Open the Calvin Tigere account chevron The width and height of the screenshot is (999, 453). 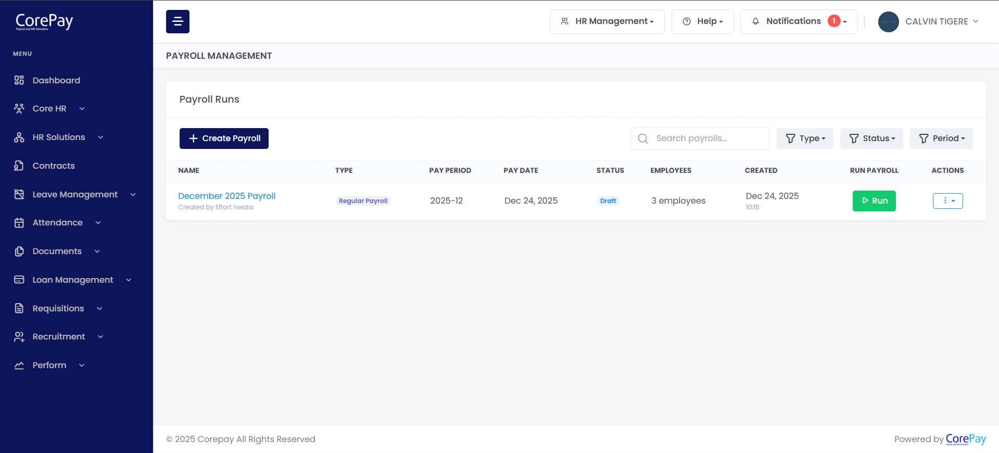pyautogui.click(x=976, y=21)
